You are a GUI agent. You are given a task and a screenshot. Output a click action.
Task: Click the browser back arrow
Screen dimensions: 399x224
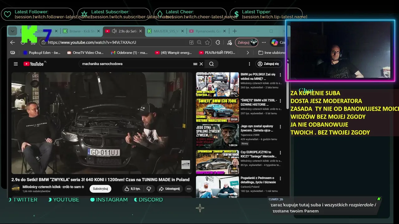point(12,42)
